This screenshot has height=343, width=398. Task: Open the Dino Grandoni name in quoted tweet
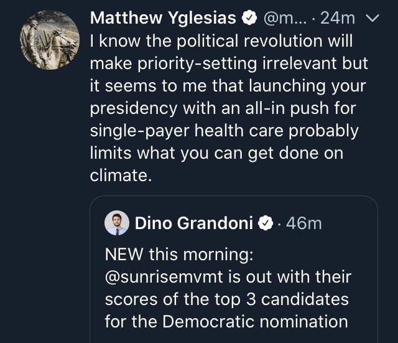[x=194, y=223]
